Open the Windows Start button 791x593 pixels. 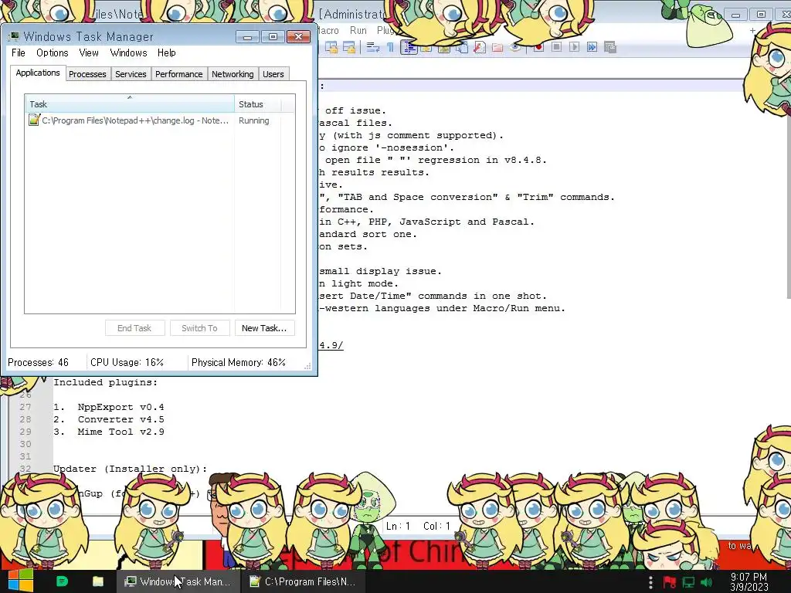21,581
